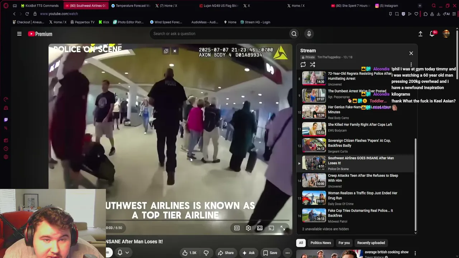Reload the current page

[x=27, y=14]
